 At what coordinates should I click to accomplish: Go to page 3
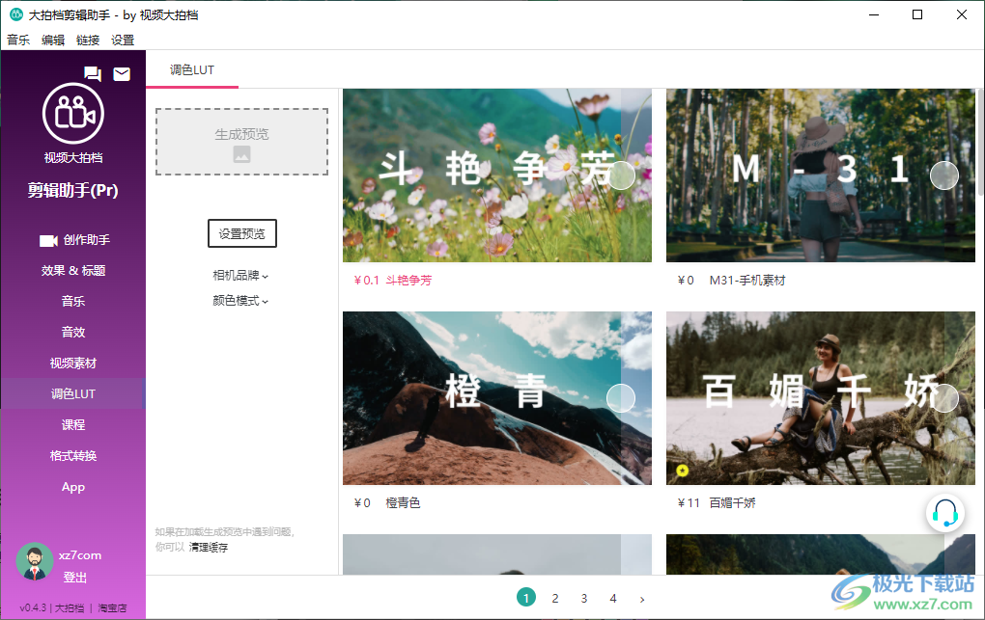click(584, 598)
